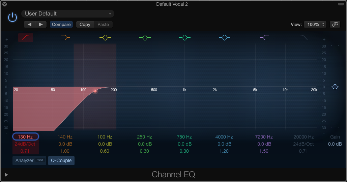347x182 pixels.
Task: Click the 250 Hz frequency value
Action: coord(145,137)
